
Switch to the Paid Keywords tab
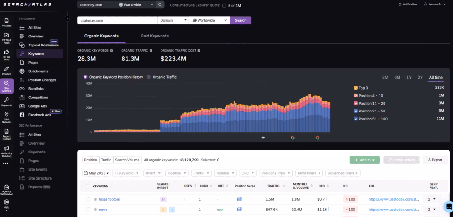click(154, 36)
